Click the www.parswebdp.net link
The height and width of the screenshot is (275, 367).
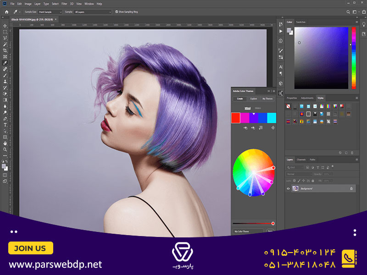pyautogui.click(x=56, y=264)
